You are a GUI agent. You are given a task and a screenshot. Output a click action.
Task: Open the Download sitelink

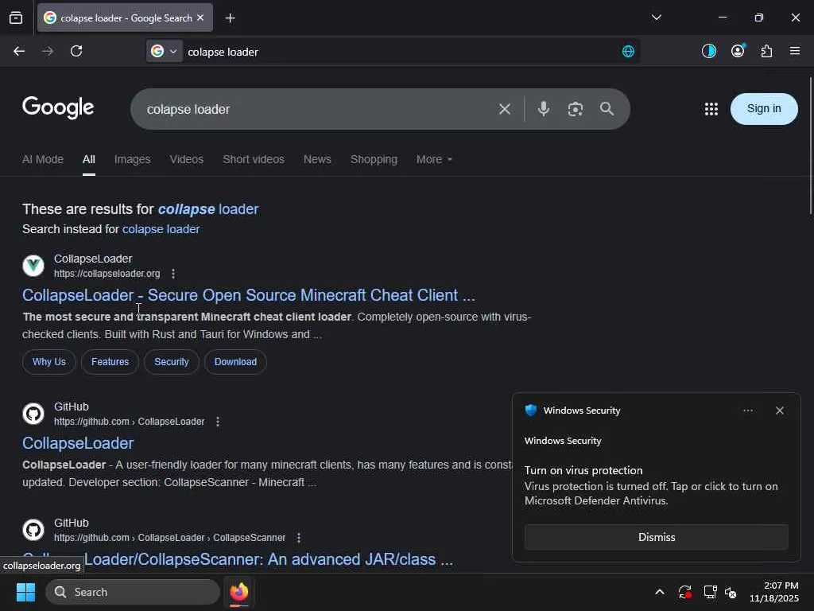pos(235,362)
